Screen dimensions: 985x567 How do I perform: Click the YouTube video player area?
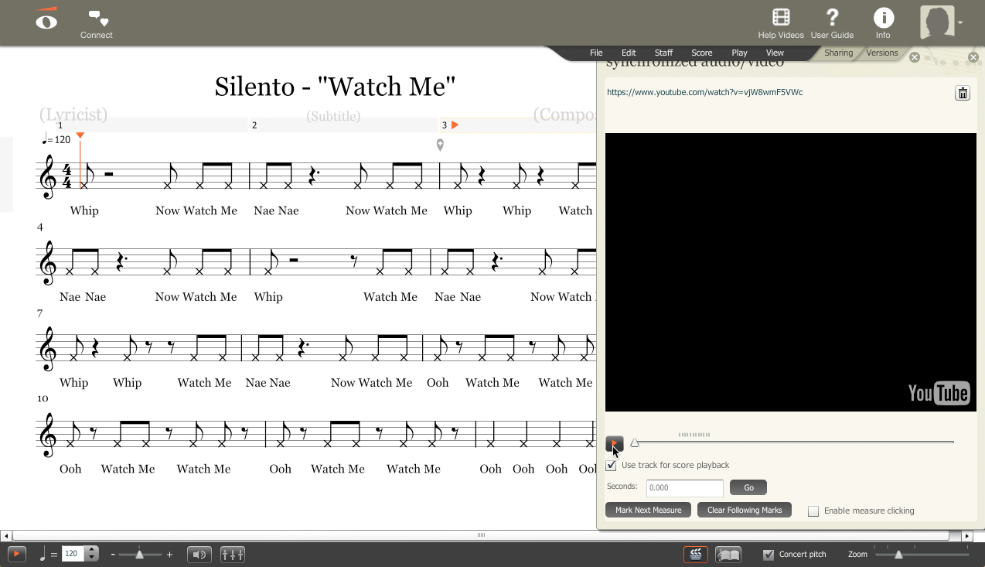tap(790, 272)
